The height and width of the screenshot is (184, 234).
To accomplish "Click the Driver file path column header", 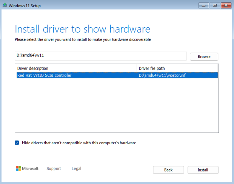I will click(177, 69).
